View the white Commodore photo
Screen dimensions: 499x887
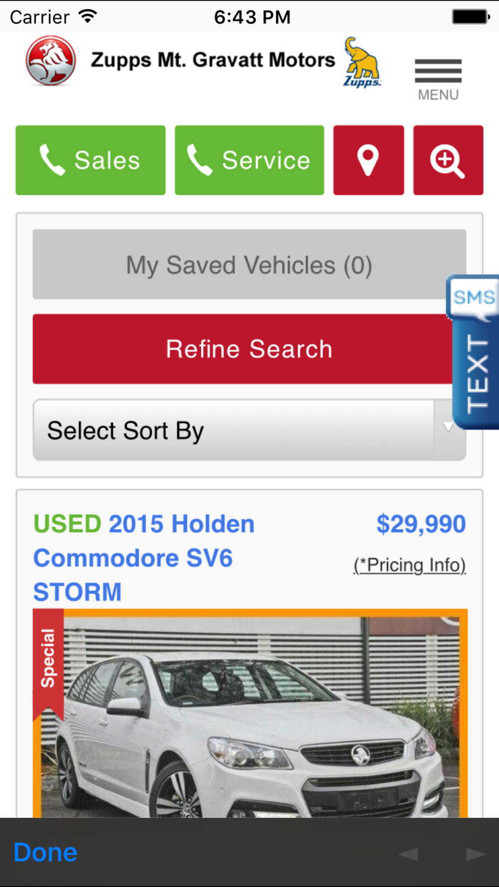coord(250,713)
